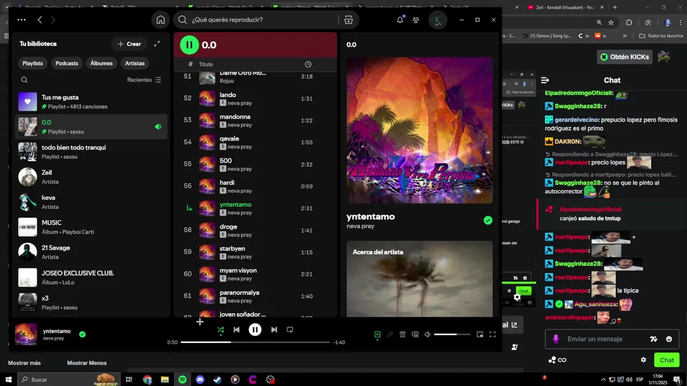This screenshot has height=386, width=687.
Task: Open Spotify notifications bell
Action: coord(400,20)
